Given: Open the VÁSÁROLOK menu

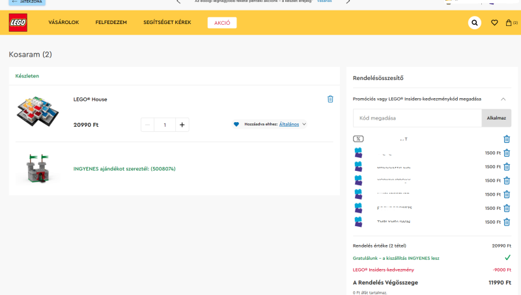Looking at the screenshot, I should [x=64, y=22].
